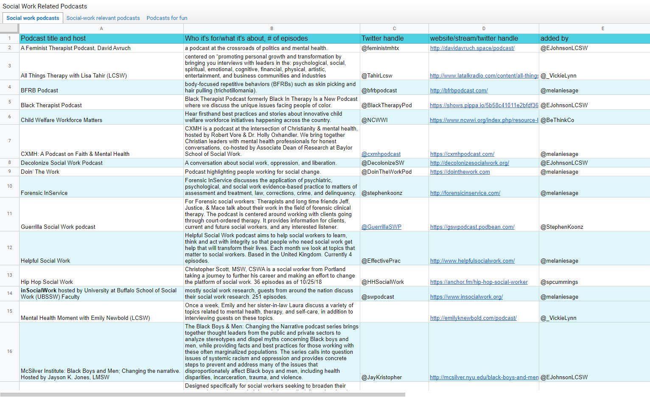Follow the cxmhpodcast.com website link
Viewport: 650px width, 397px height.
tap(462, 154)
